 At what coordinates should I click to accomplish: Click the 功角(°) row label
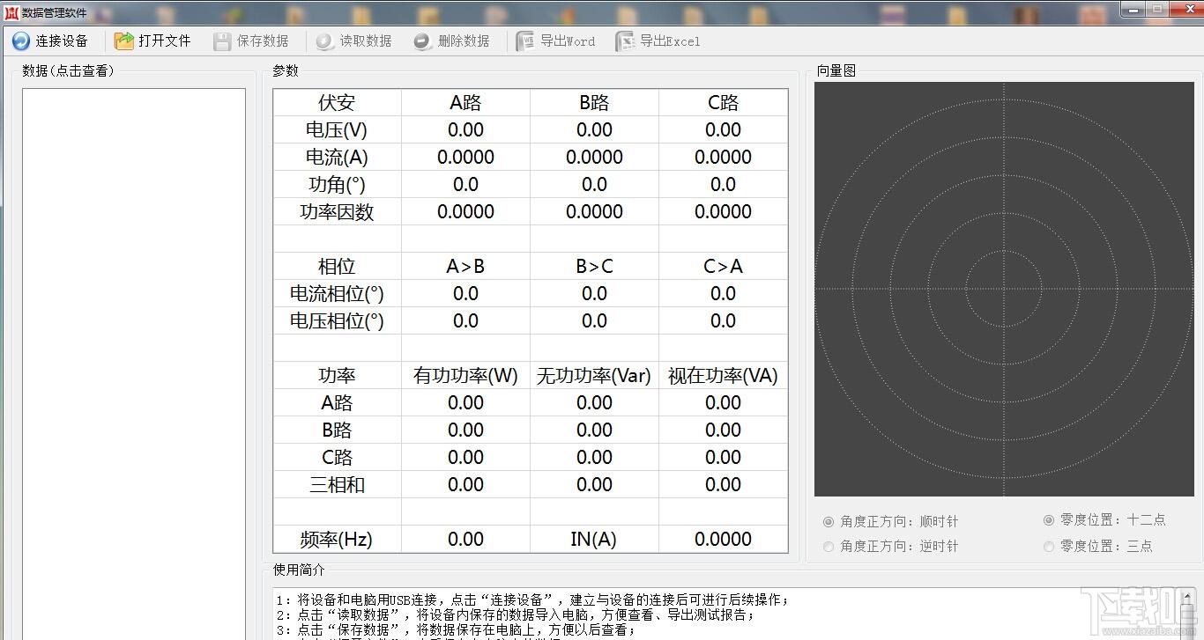[338, 184]
